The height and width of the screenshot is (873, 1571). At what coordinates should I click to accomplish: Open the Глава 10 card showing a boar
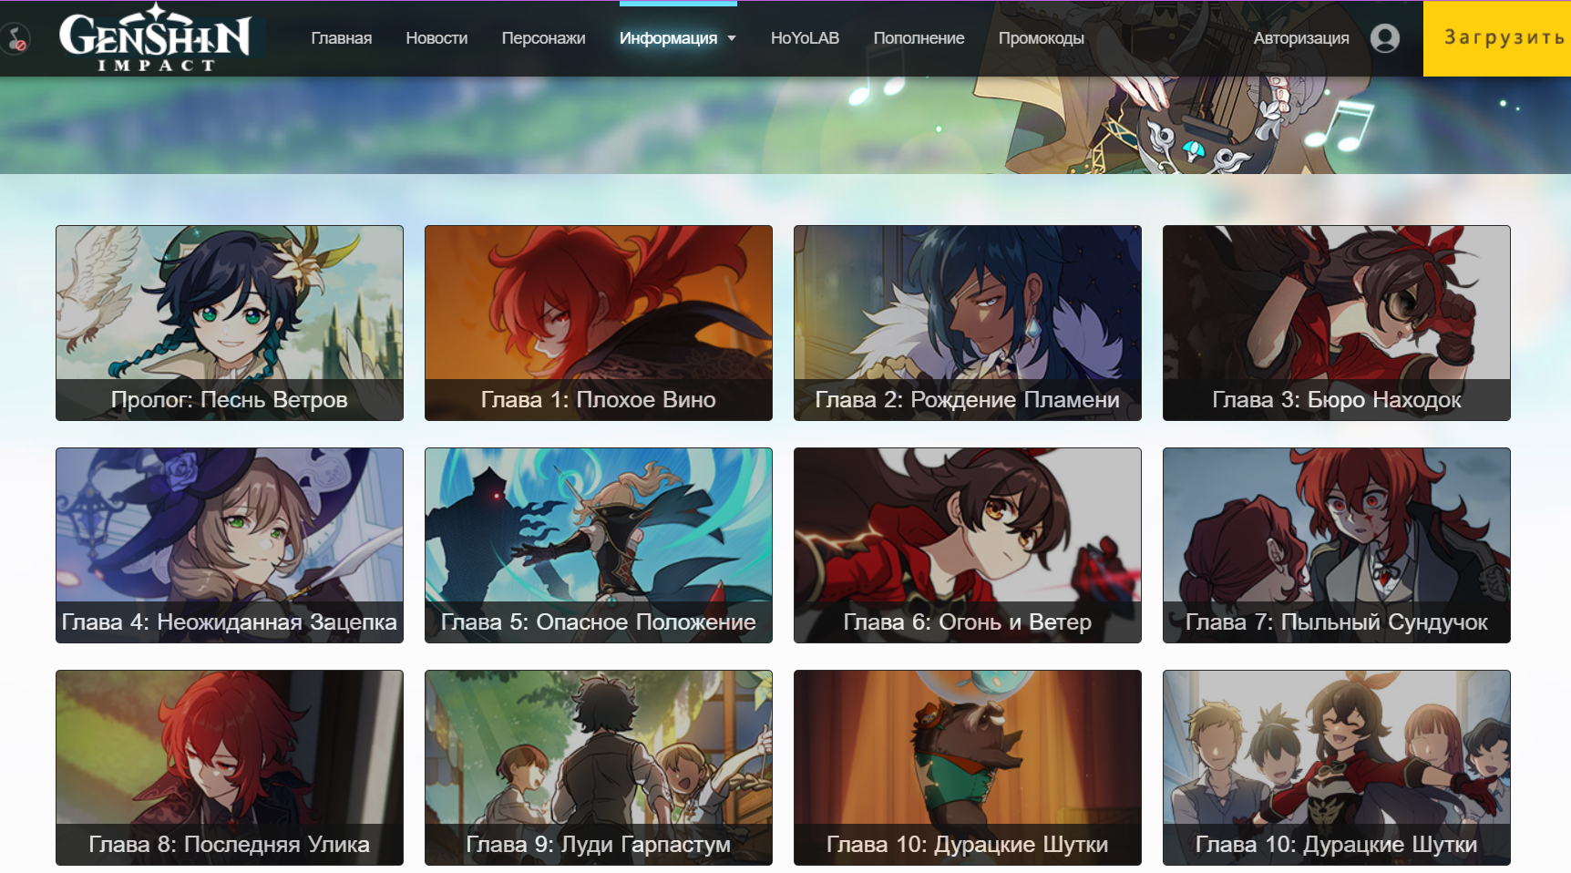[968, 767]
